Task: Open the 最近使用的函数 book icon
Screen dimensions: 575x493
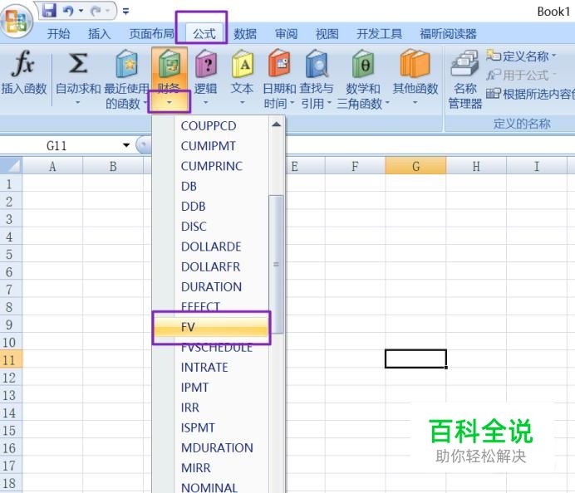Action: (x=127, y=63)
